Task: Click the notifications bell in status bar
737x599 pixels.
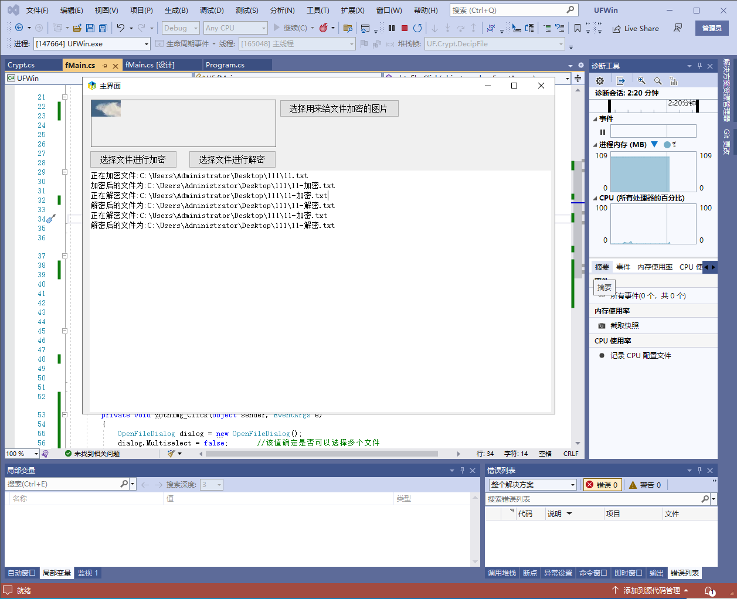Action: [709, 590]
